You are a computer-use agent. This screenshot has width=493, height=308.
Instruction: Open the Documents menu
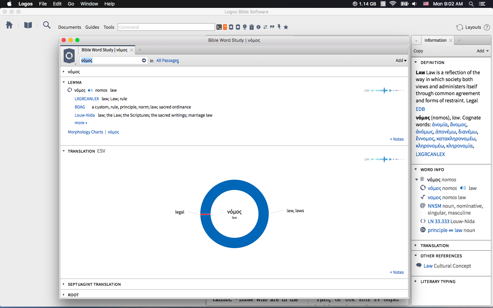69,27
